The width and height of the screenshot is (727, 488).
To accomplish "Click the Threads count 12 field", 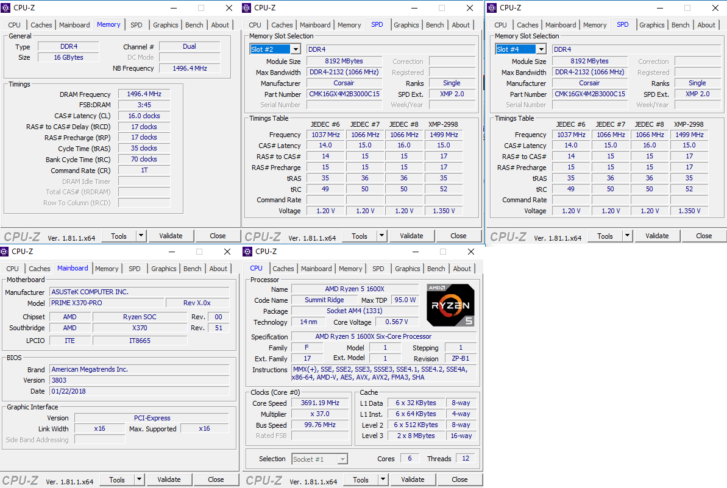I will click(466, 459).
